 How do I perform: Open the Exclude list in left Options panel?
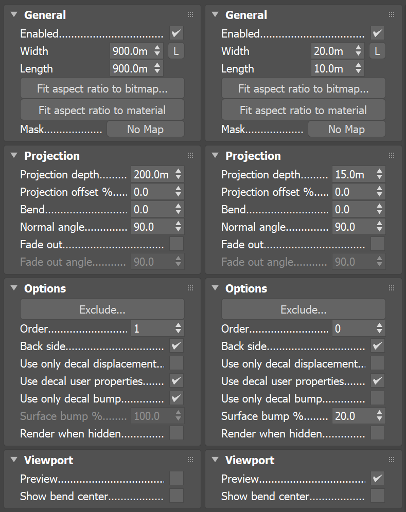tap(102, 309)
